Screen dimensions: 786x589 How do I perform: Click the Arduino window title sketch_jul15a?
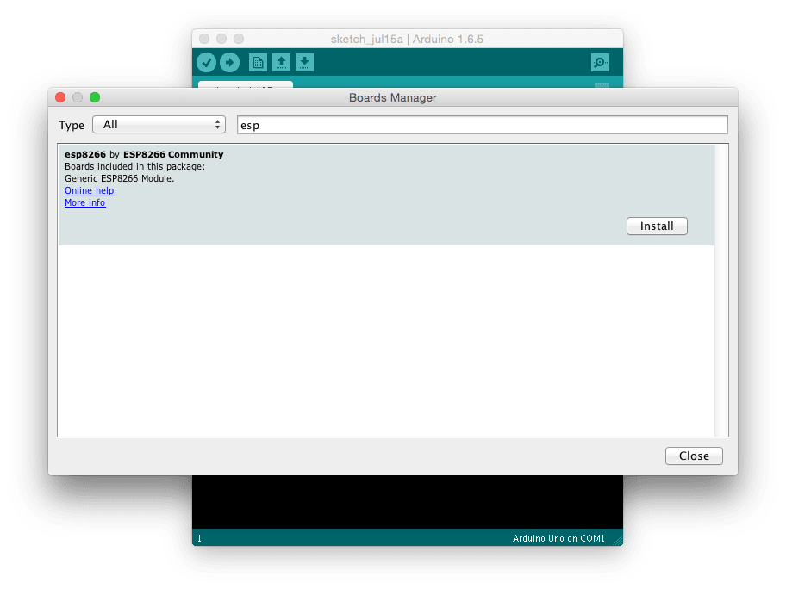point(366,39)
